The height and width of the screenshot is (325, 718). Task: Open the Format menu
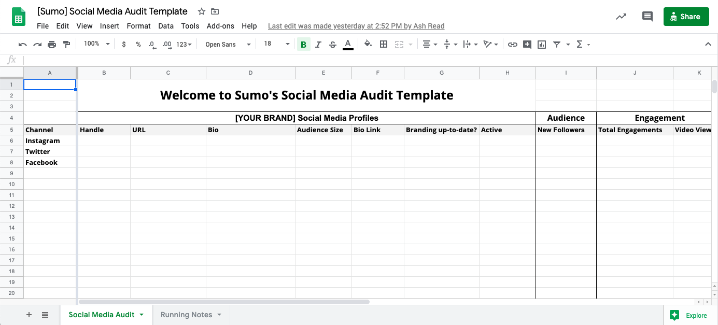(x=139, y=26)
